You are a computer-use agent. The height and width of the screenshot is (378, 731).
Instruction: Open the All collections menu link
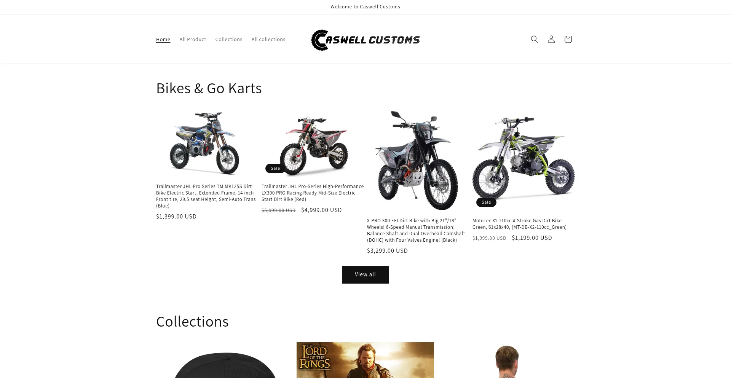point(268,39)
